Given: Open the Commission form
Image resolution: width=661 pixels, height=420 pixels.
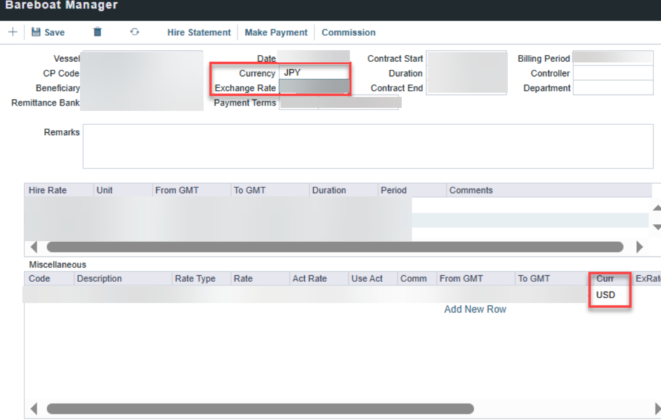Looking at the screenshot, I should [348, 32].
